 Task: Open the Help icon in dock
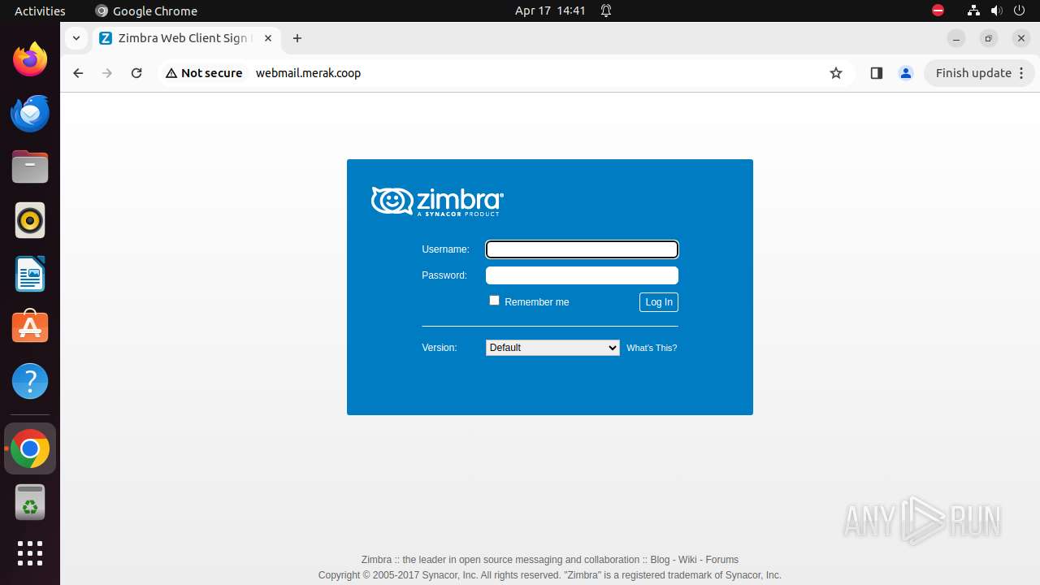coord(30,381)
